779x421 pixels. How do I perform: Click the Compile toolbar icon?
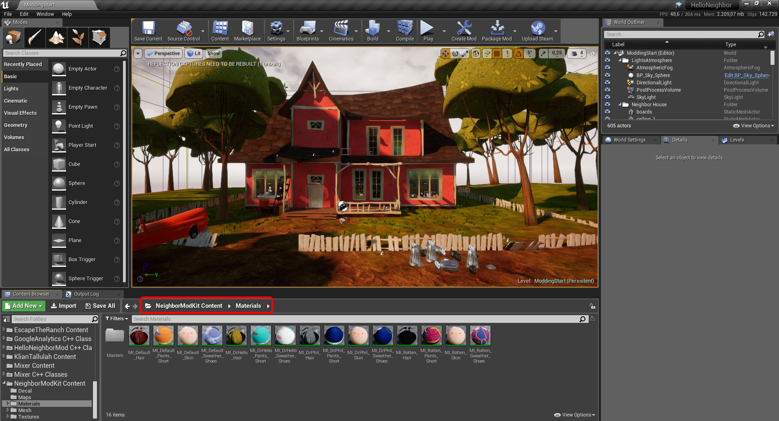pos(405,31)
